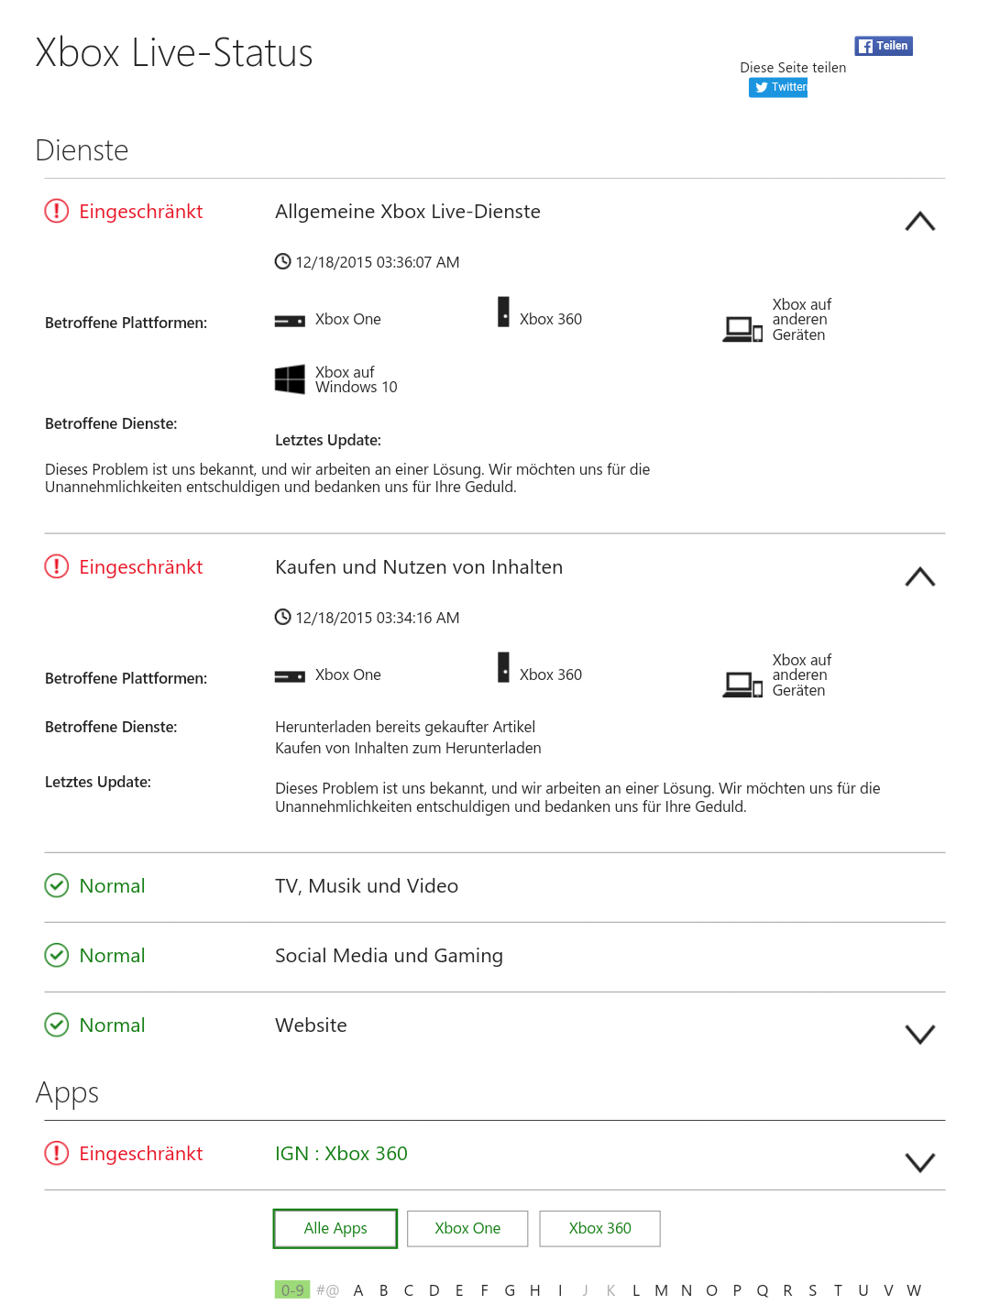The height and width of the screenshot is (1305, 989).
Task: Open the IGN : Xbox 360 link
Action: click(x=341, y=1153)
